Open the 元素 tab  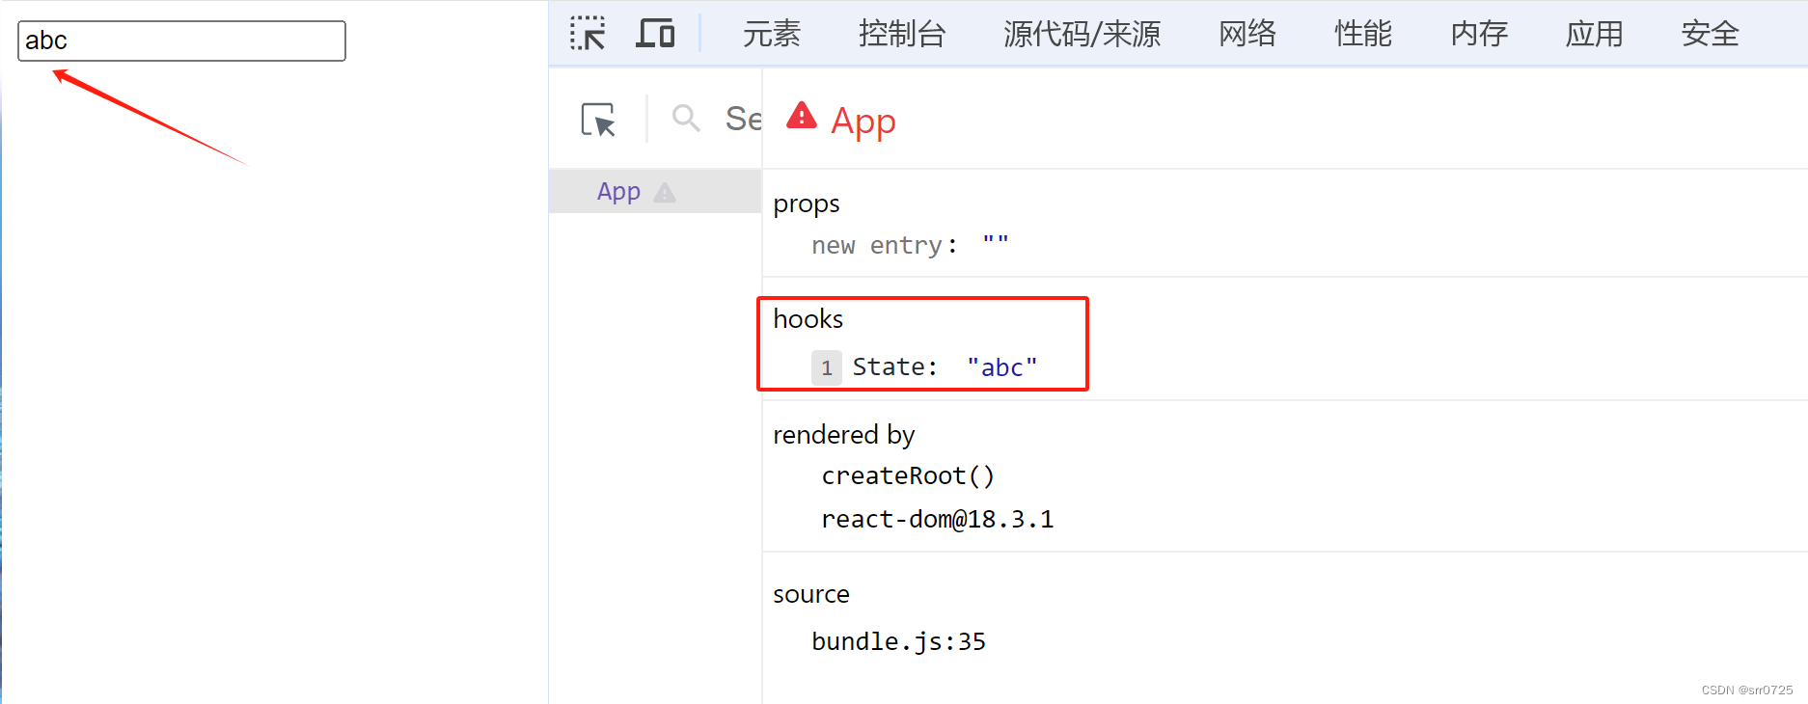pos(772,34)
